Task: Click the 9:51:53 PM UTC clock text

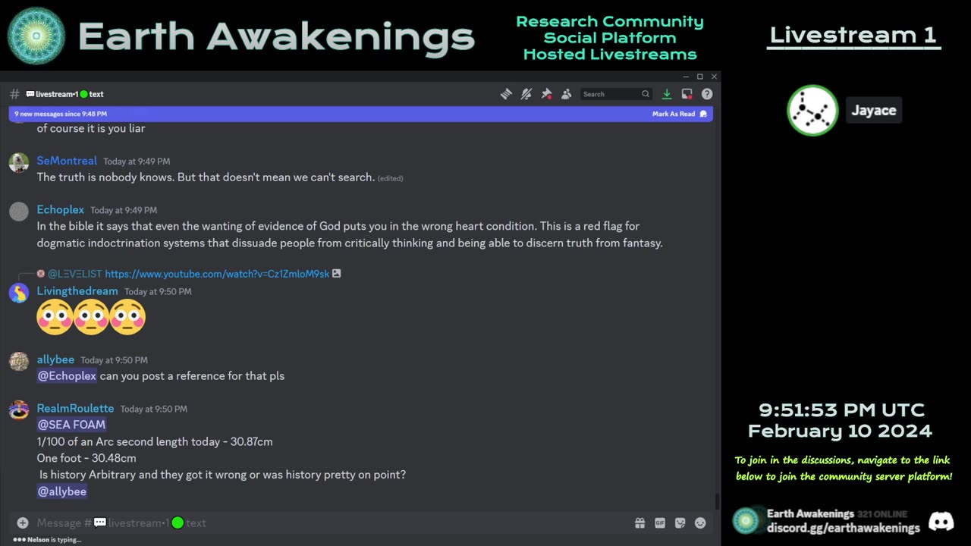Action: 841,410
